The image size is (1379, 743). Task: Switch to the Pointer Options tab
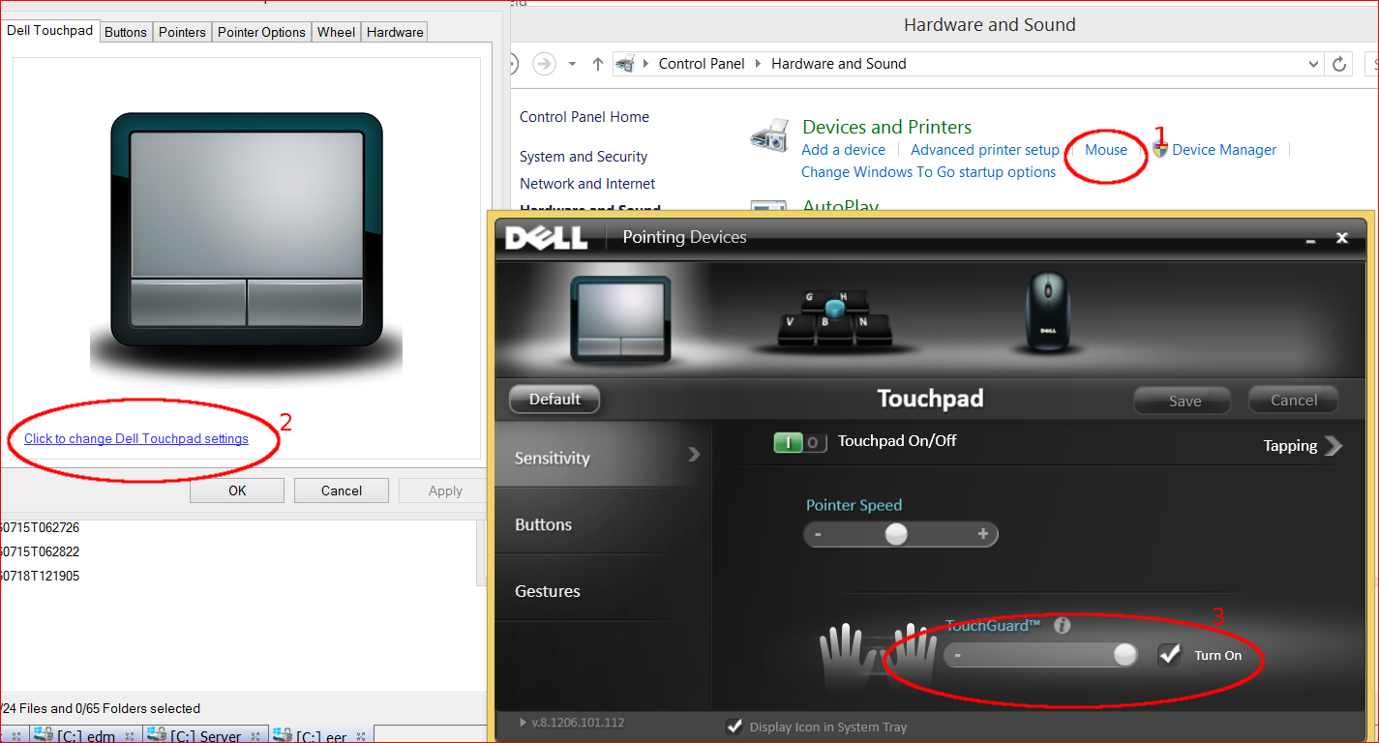pyautogui.click(x=261, y=31)
